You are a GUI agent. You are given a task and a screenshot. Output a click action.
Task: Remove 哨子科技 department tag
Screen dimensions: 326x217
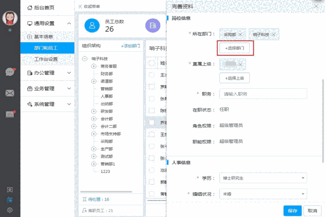(273, 35)
